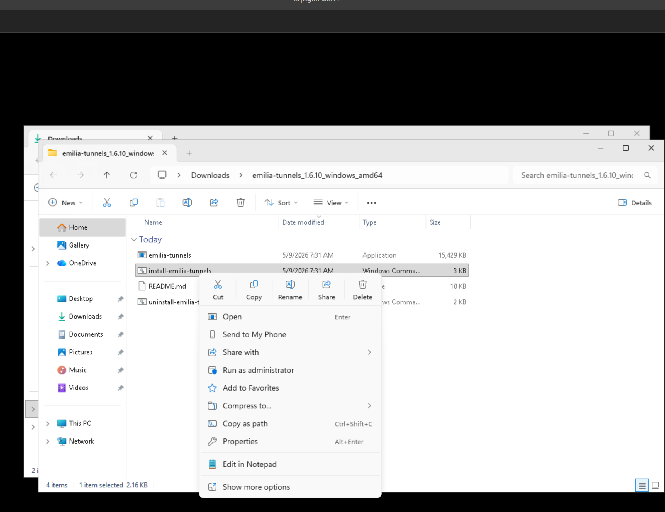This screenshot has width=665, height=512.
Task: Choose Delete in the context menu
Action: pyautogui.click(x=363, y=290)
